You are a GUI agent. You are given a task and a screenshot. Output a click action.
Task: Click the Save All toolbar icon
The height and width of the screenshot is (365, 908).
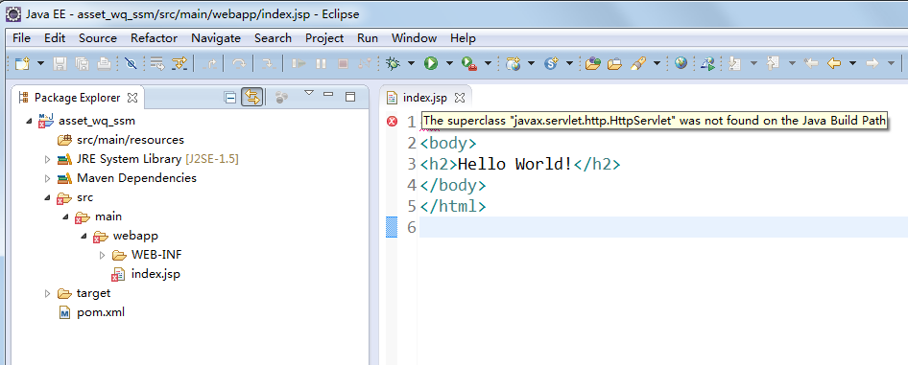point(82,63)
